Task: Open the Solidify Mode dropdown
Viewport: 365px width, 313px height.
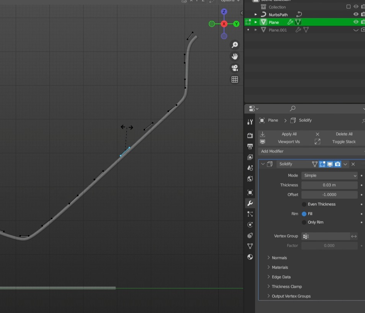Action: tap(329, 175)
